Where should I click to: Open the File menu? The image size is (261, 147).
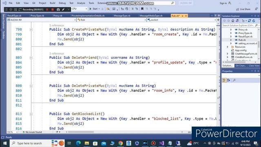(11, 3)
